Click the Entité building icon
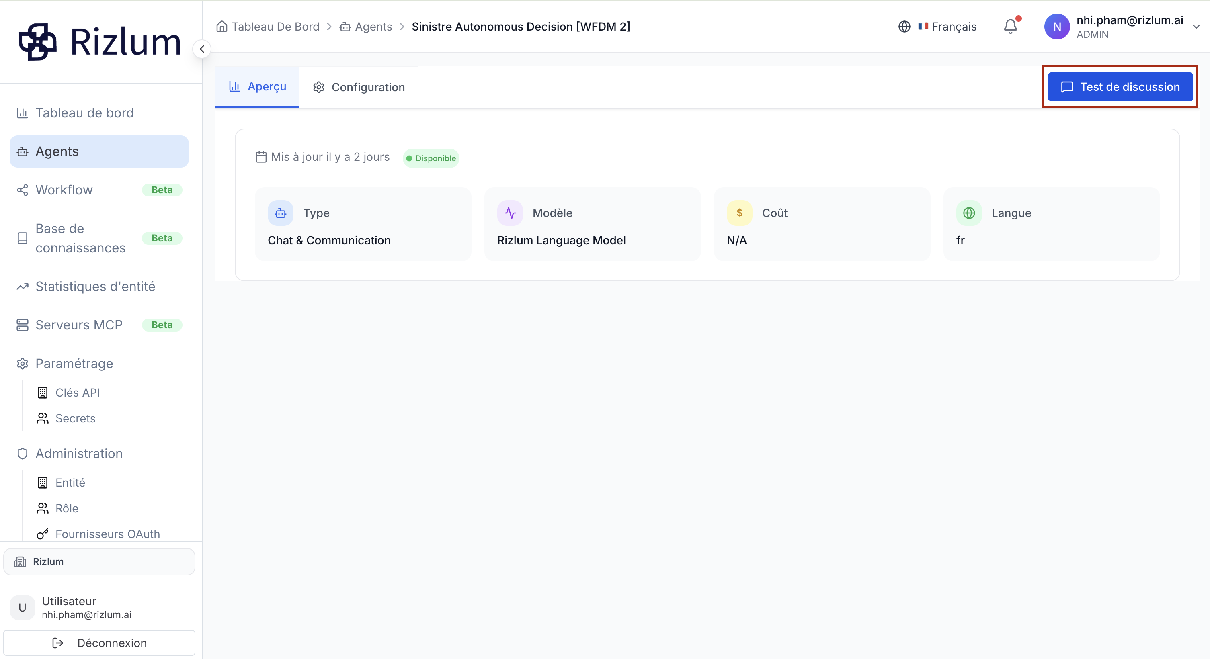 [43, 483]
